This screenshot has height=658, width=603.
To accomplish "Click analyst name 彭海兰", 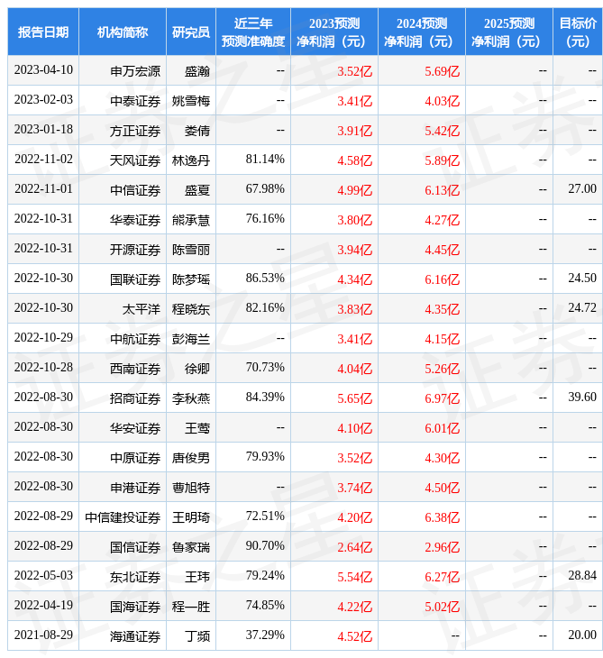I will pyautogui.click(x=191, y=339).
